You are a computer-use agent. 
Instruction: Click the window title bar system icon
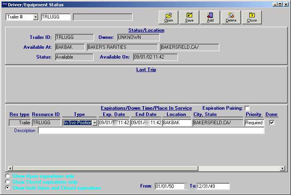pos(4,5)
